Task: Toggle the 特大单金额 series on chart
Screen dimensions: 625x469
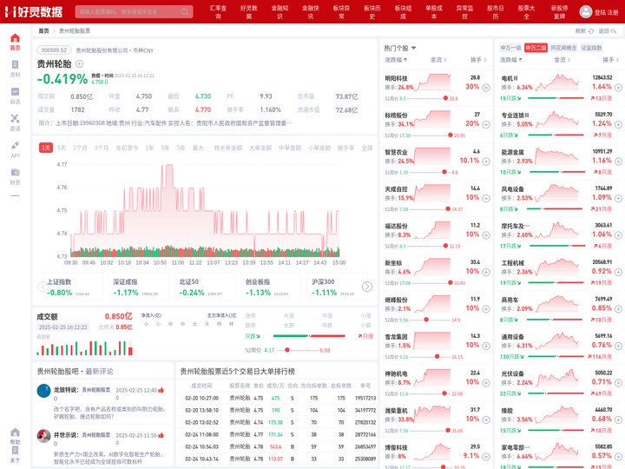Action: tap(228, 148)
